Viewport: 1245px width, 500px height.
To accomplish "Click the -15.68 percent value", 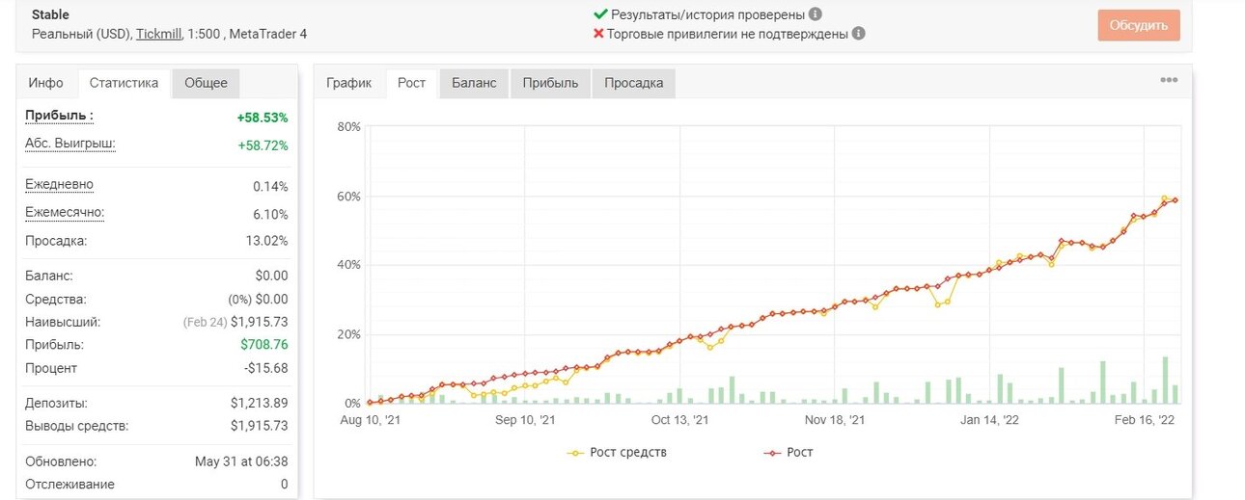I will 268,368.
